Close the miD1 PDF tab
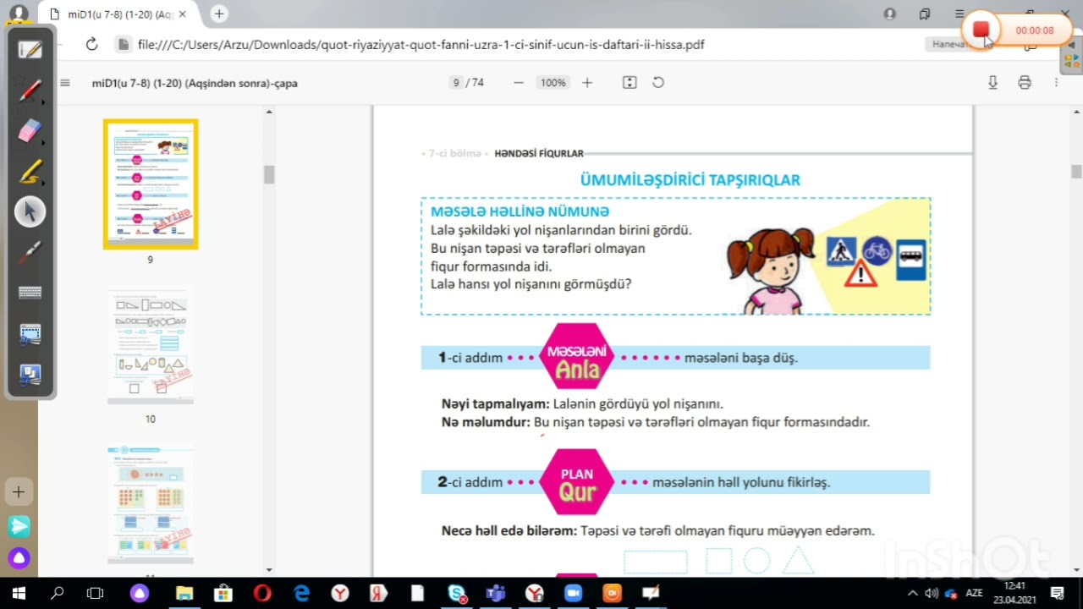The height and width of the screenshot is (609, 1083). click(x=183, y=14)
